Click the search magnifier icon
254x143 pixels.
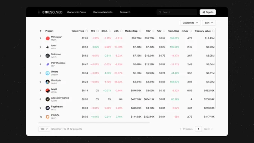point(160,12)
